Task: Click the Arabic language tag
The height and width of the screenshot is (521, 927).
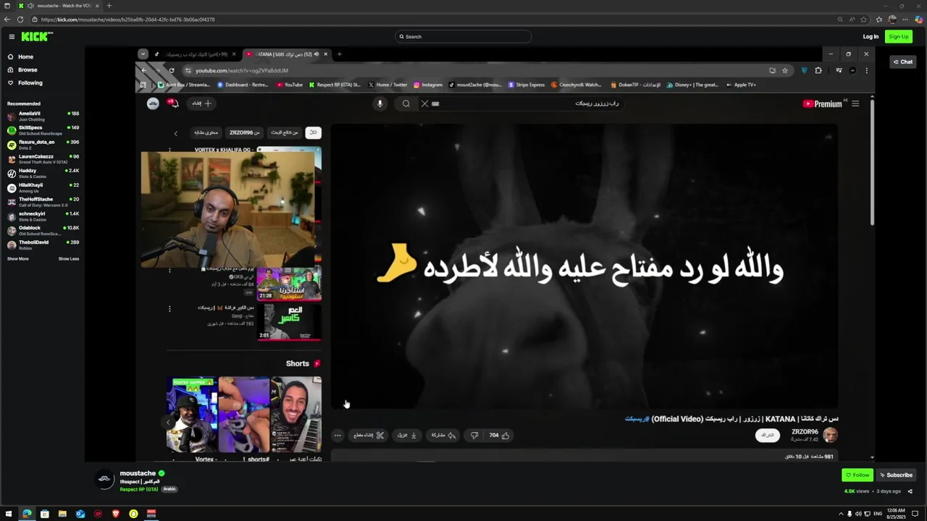Action: pyautogui.click(x=169, y=489)
